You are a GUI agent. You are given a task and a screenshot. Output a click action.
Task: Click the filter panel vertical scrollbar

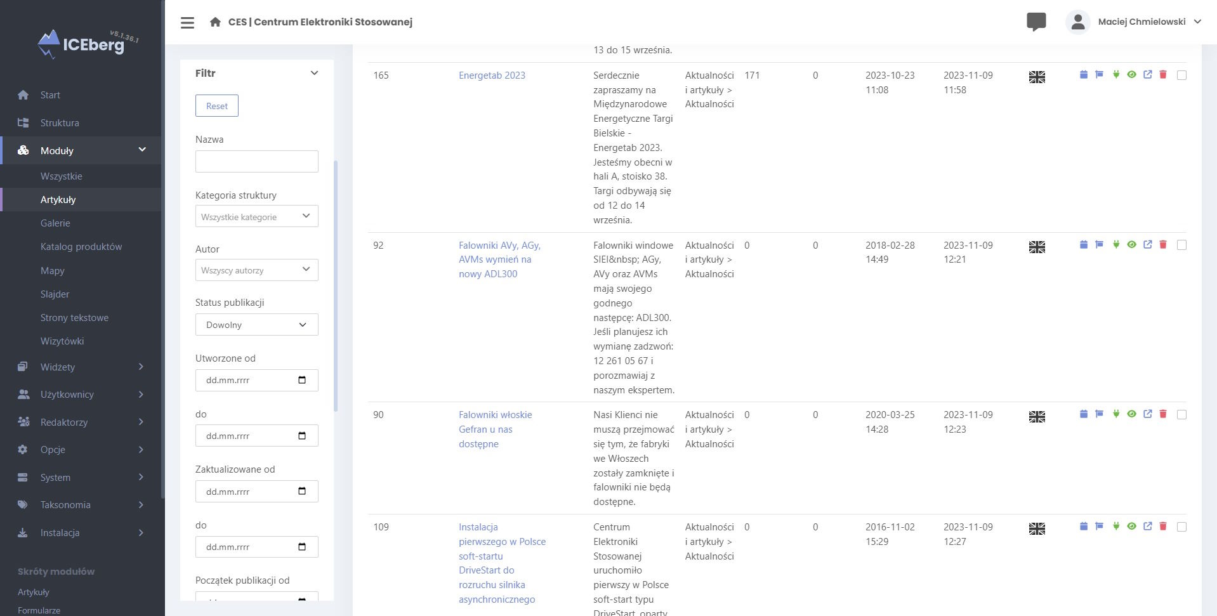coord(336,285)
